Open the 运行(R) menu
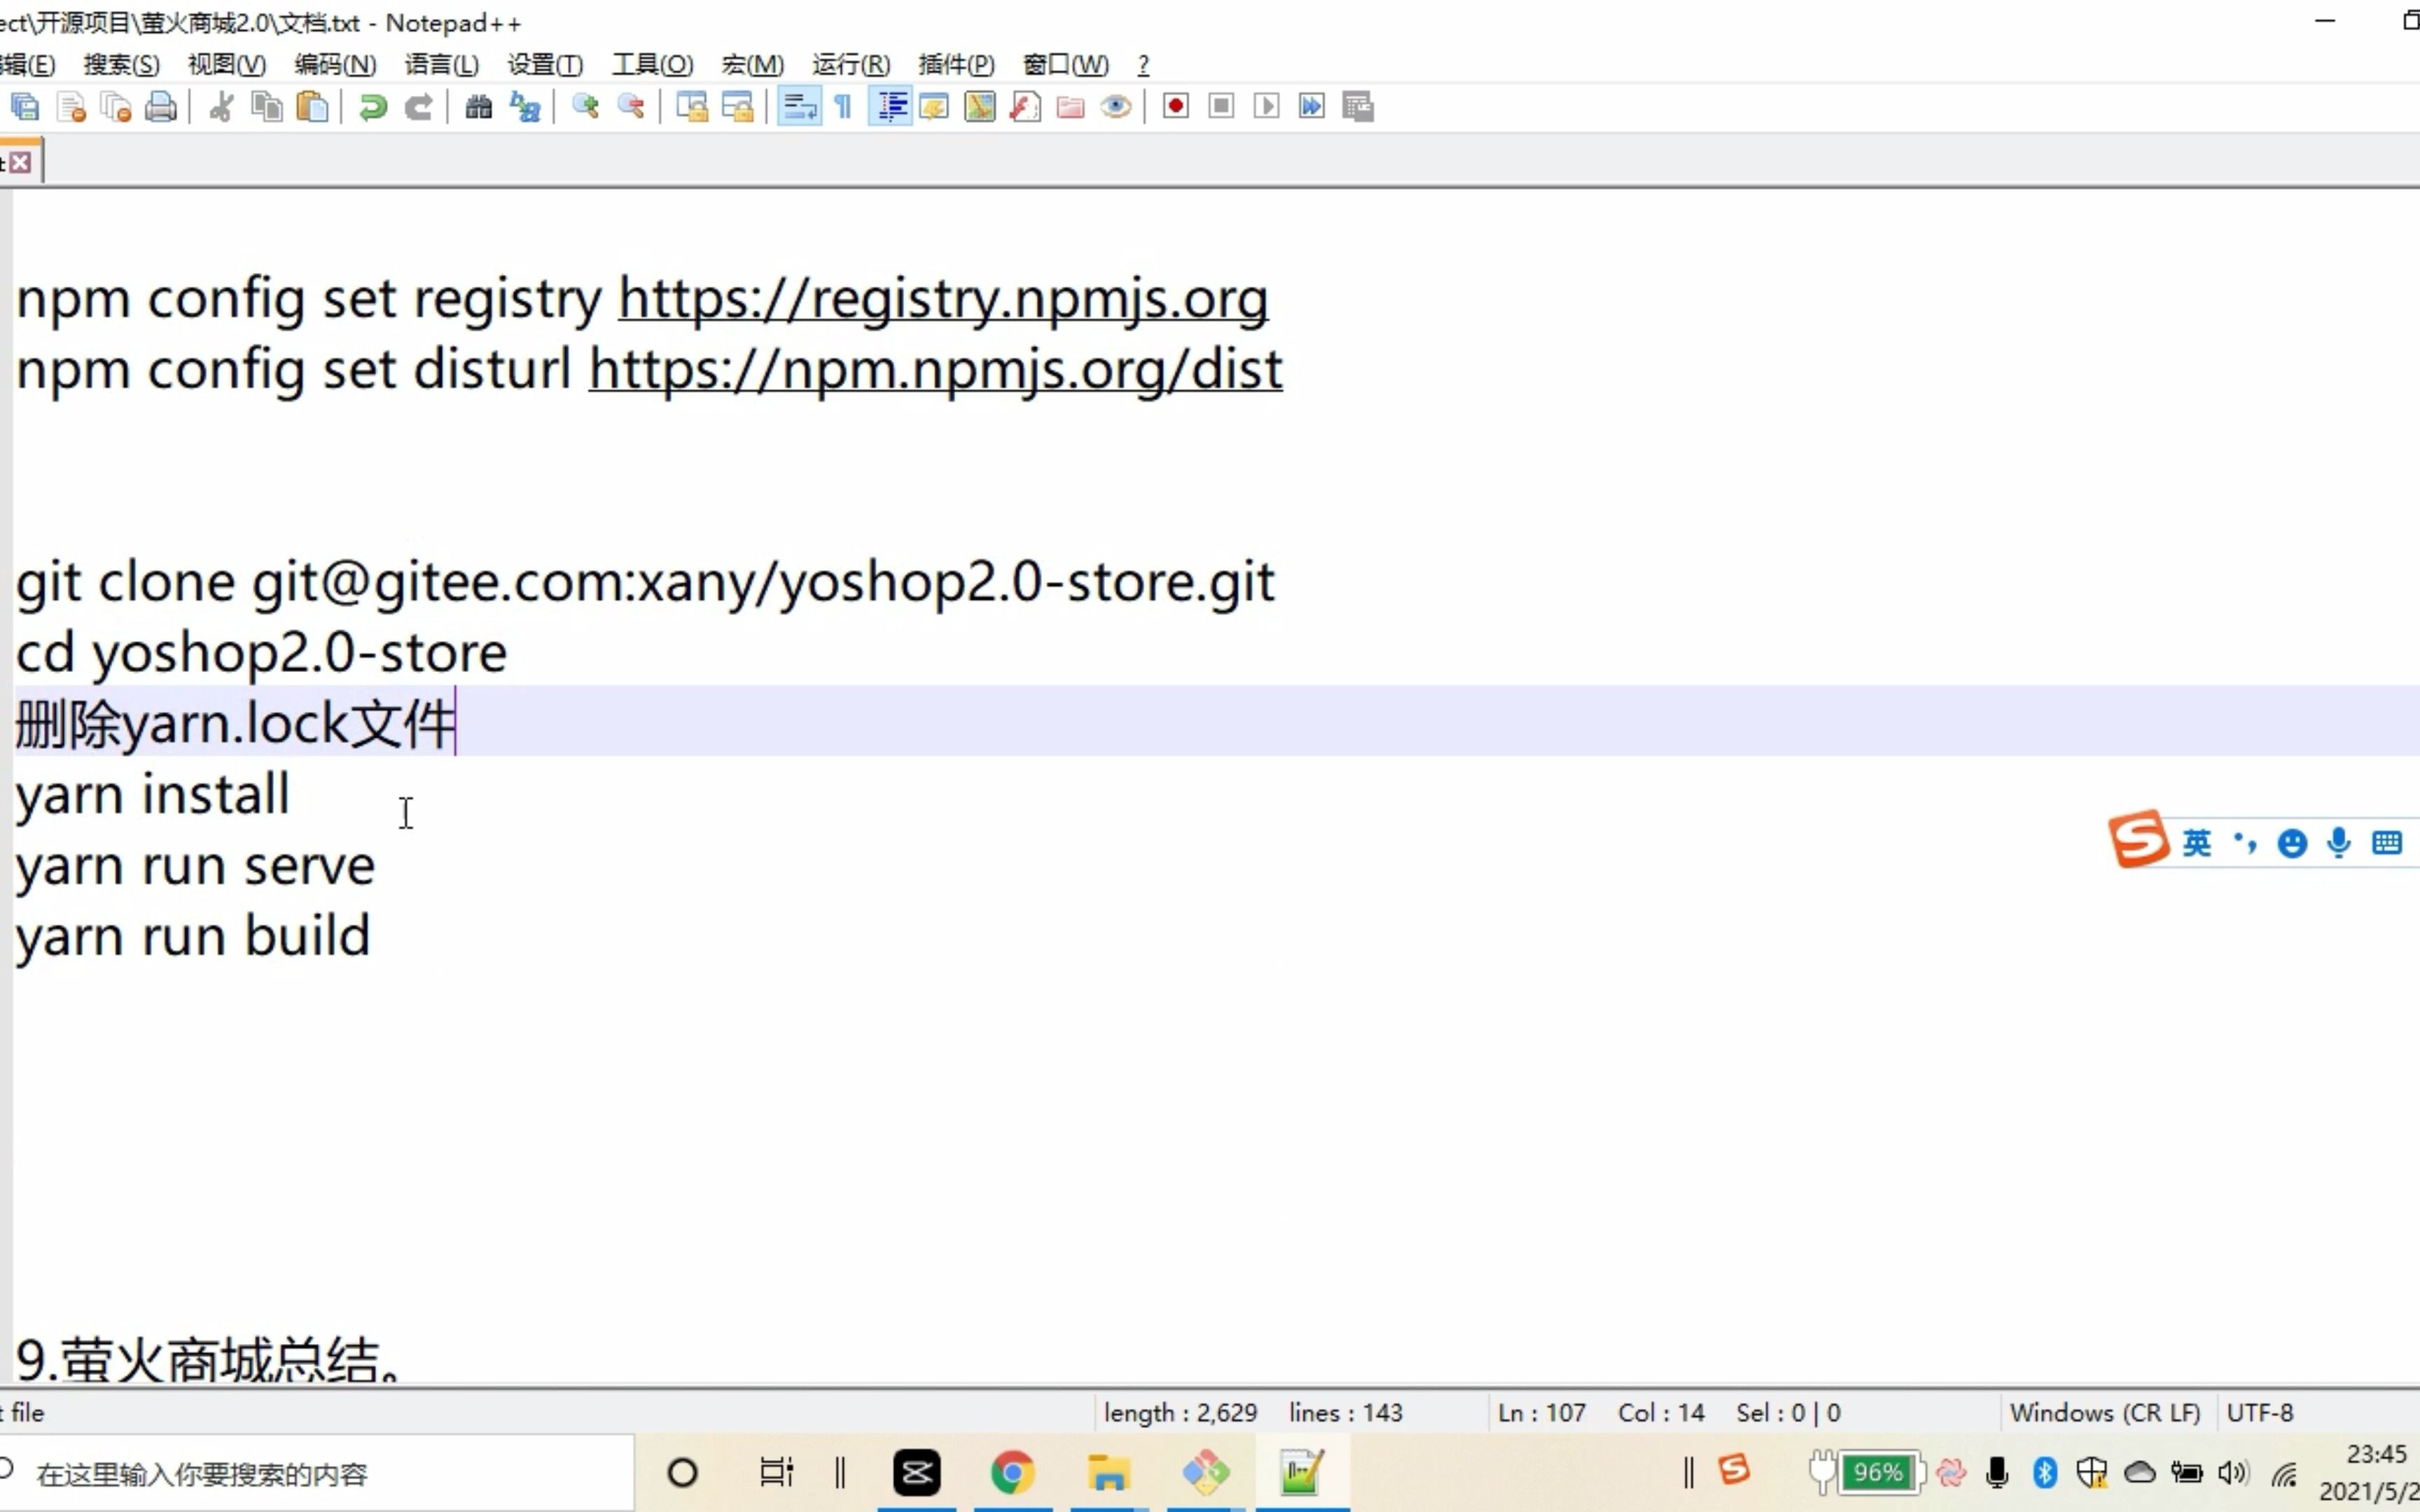This screenshot has height=1512, width=2420. coord(851,65)
